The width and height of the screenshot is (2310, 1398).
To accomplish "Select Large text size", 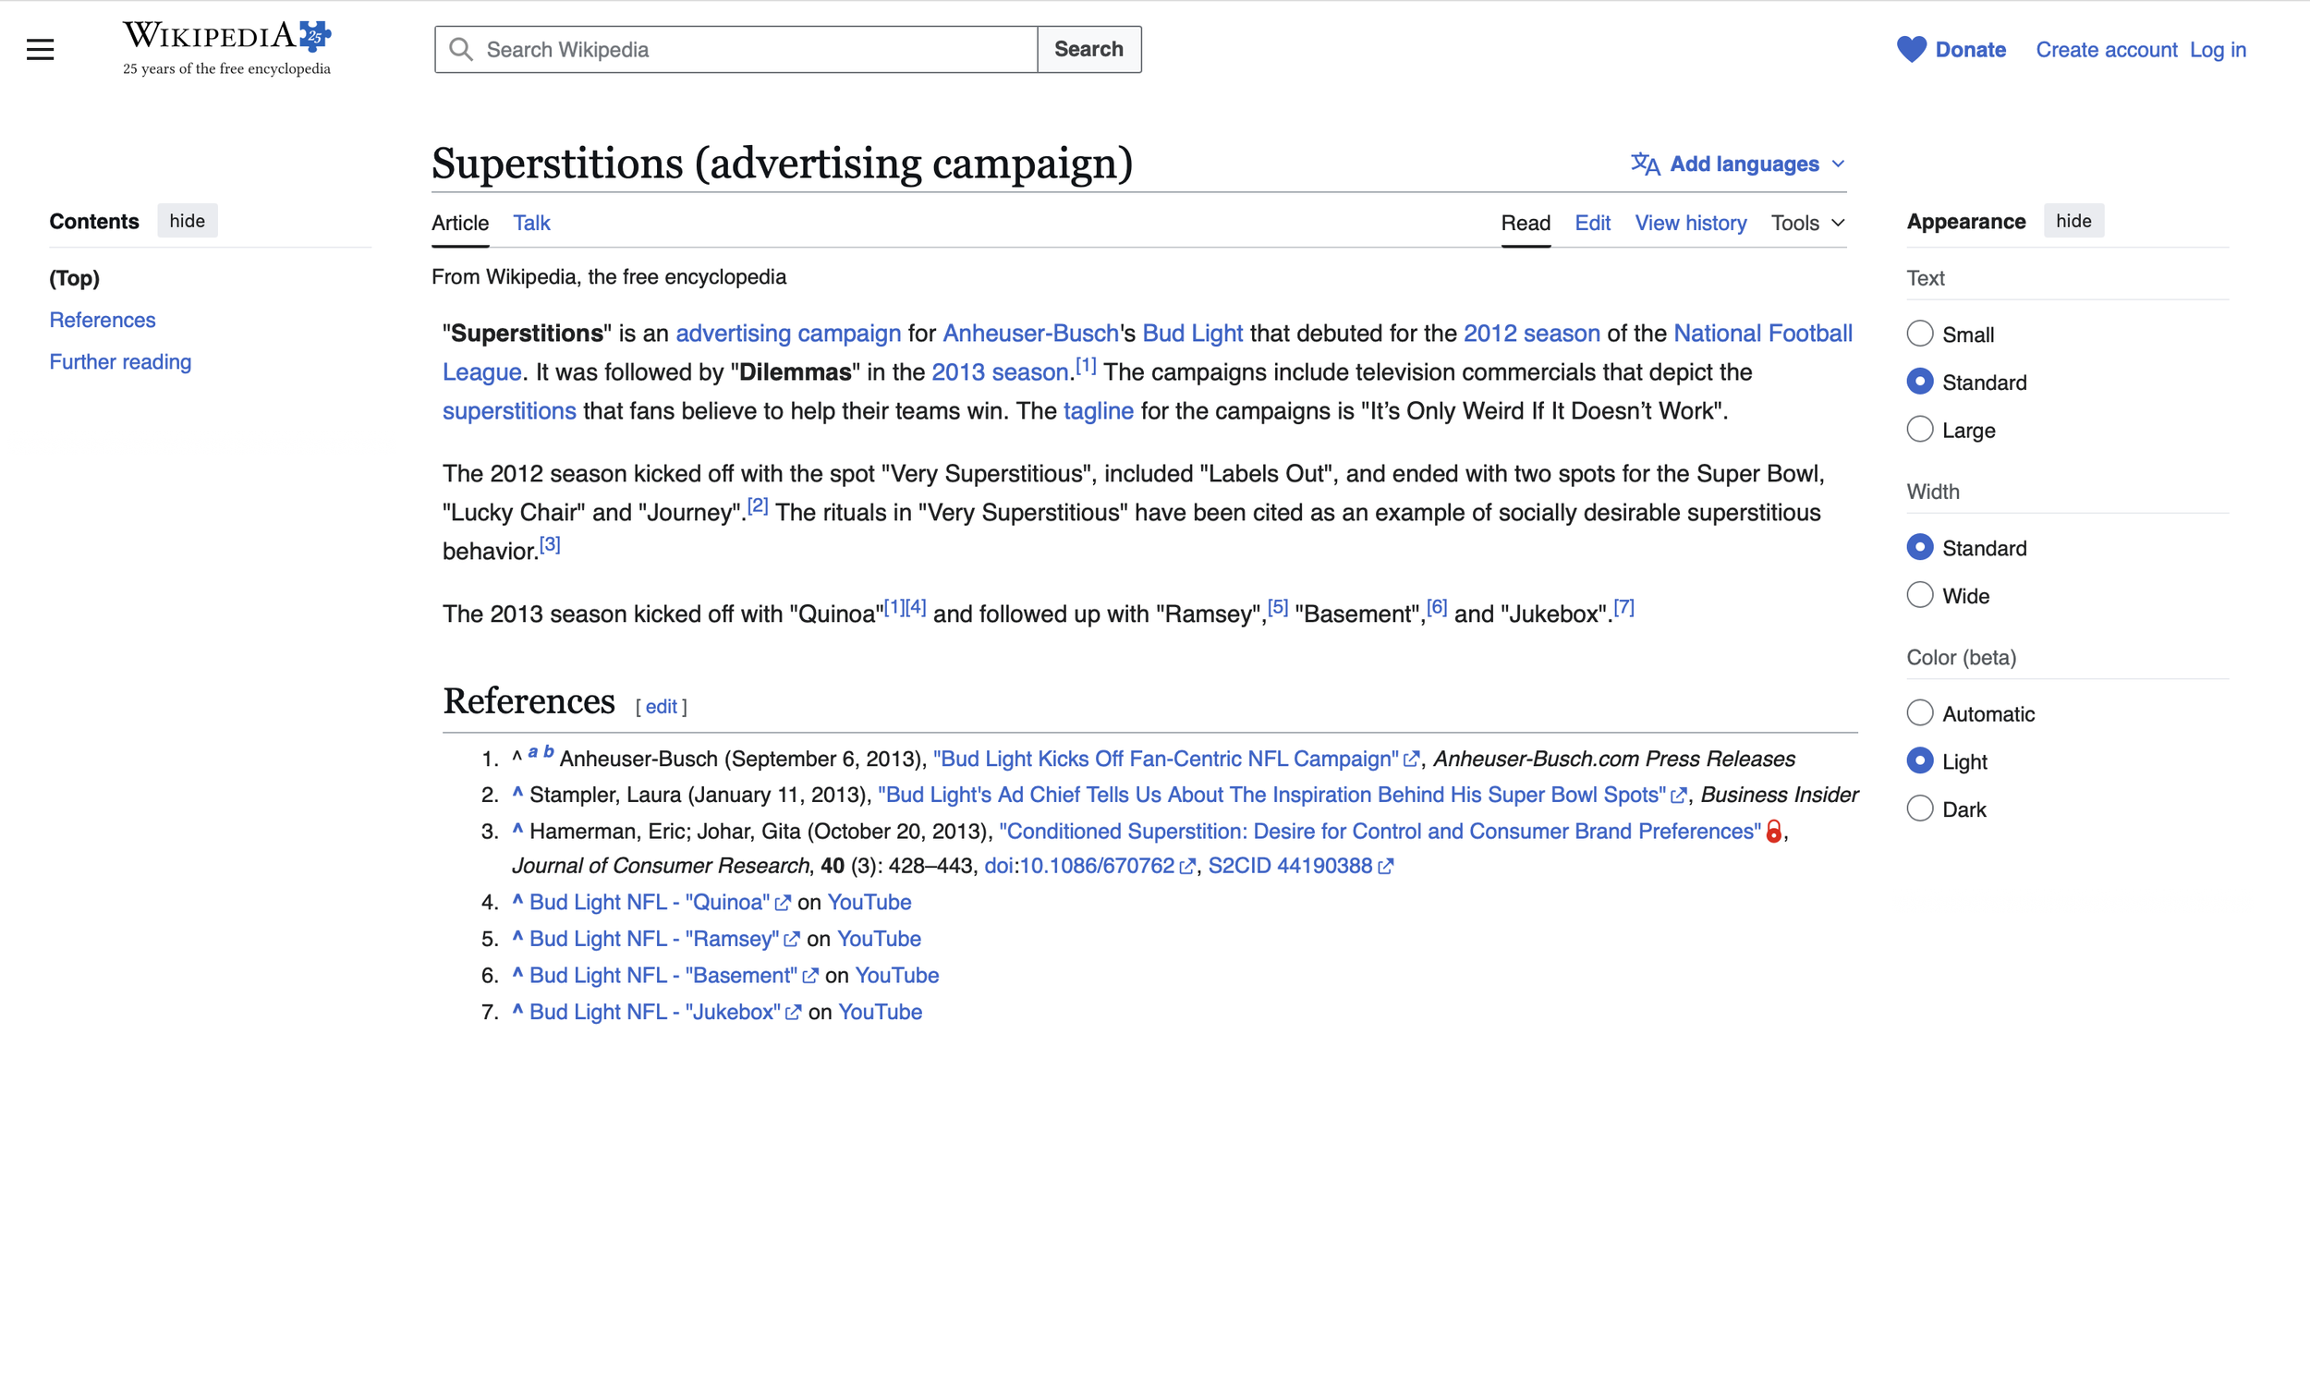I will click(x=1920, y=430).
